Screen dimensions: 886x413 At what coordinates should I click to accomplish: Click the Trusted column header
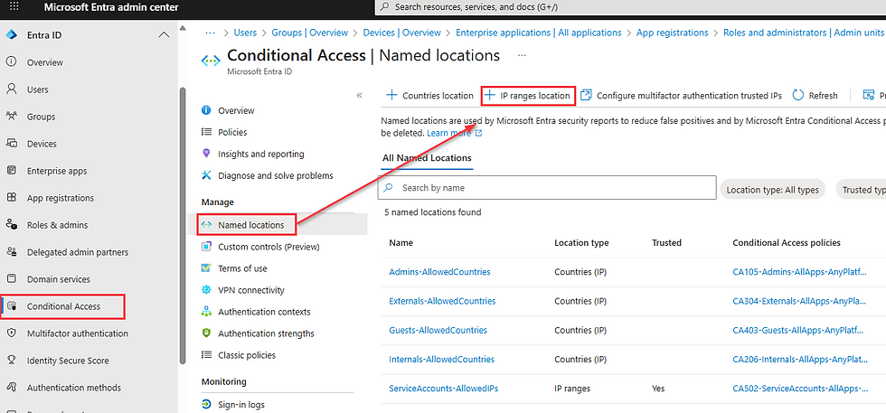pyautogui.click(x=667, y=242)
